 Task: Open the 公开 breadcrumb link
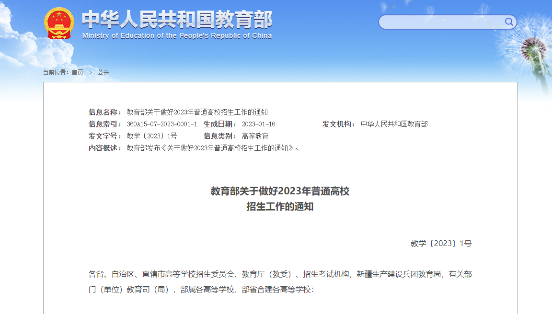pos(103,72)
